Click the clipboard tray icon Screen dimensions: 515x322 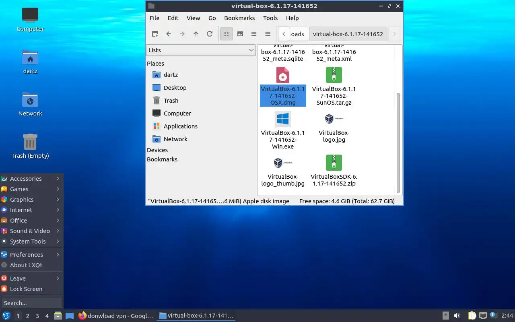[x=472, y=316]
